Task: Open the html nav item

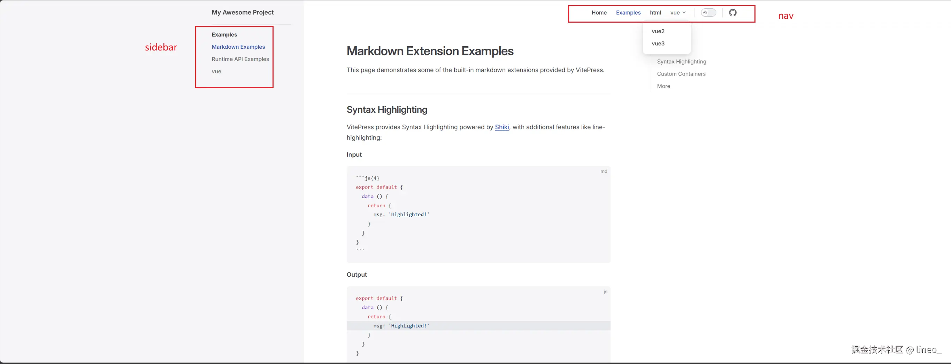Action: coord(655,13)
